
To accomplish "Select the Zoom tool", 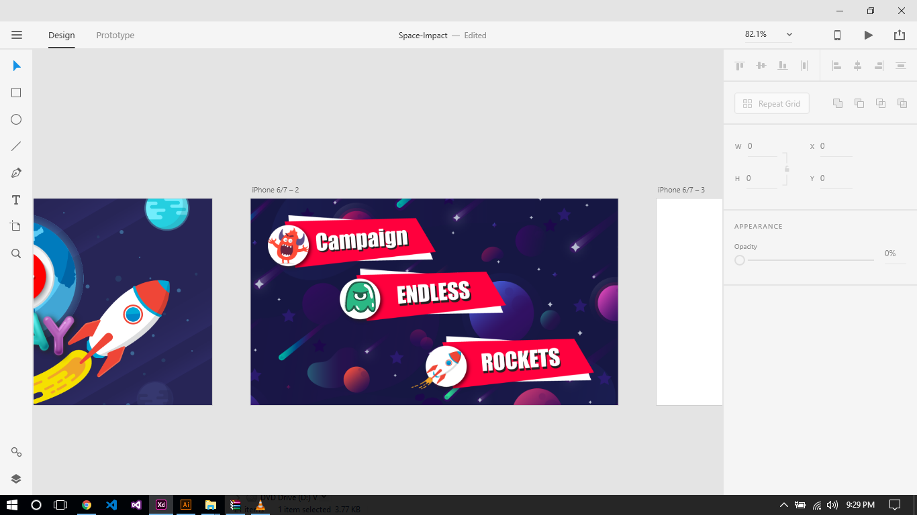I will click(16, 253).
